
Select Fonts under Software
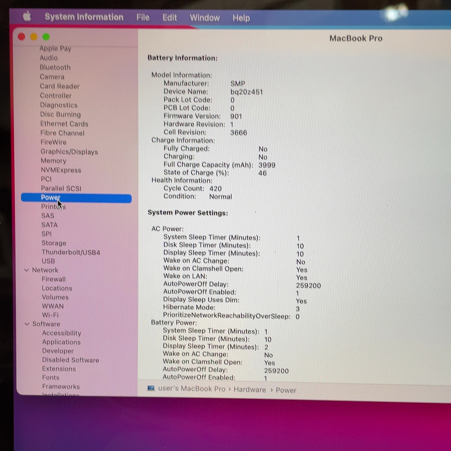(51, 377)
